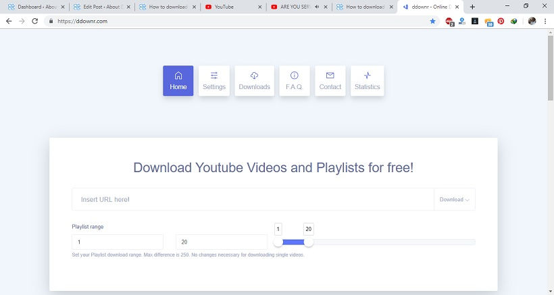Click the right playlist range slider handle

coord(309,242)
